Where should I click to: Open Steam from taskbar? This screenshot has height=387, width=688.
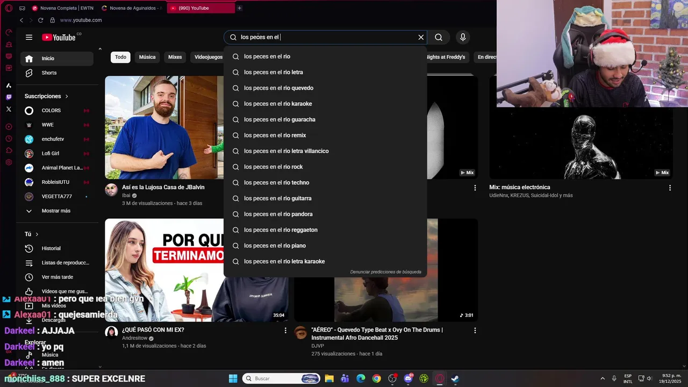pos(455,378)
